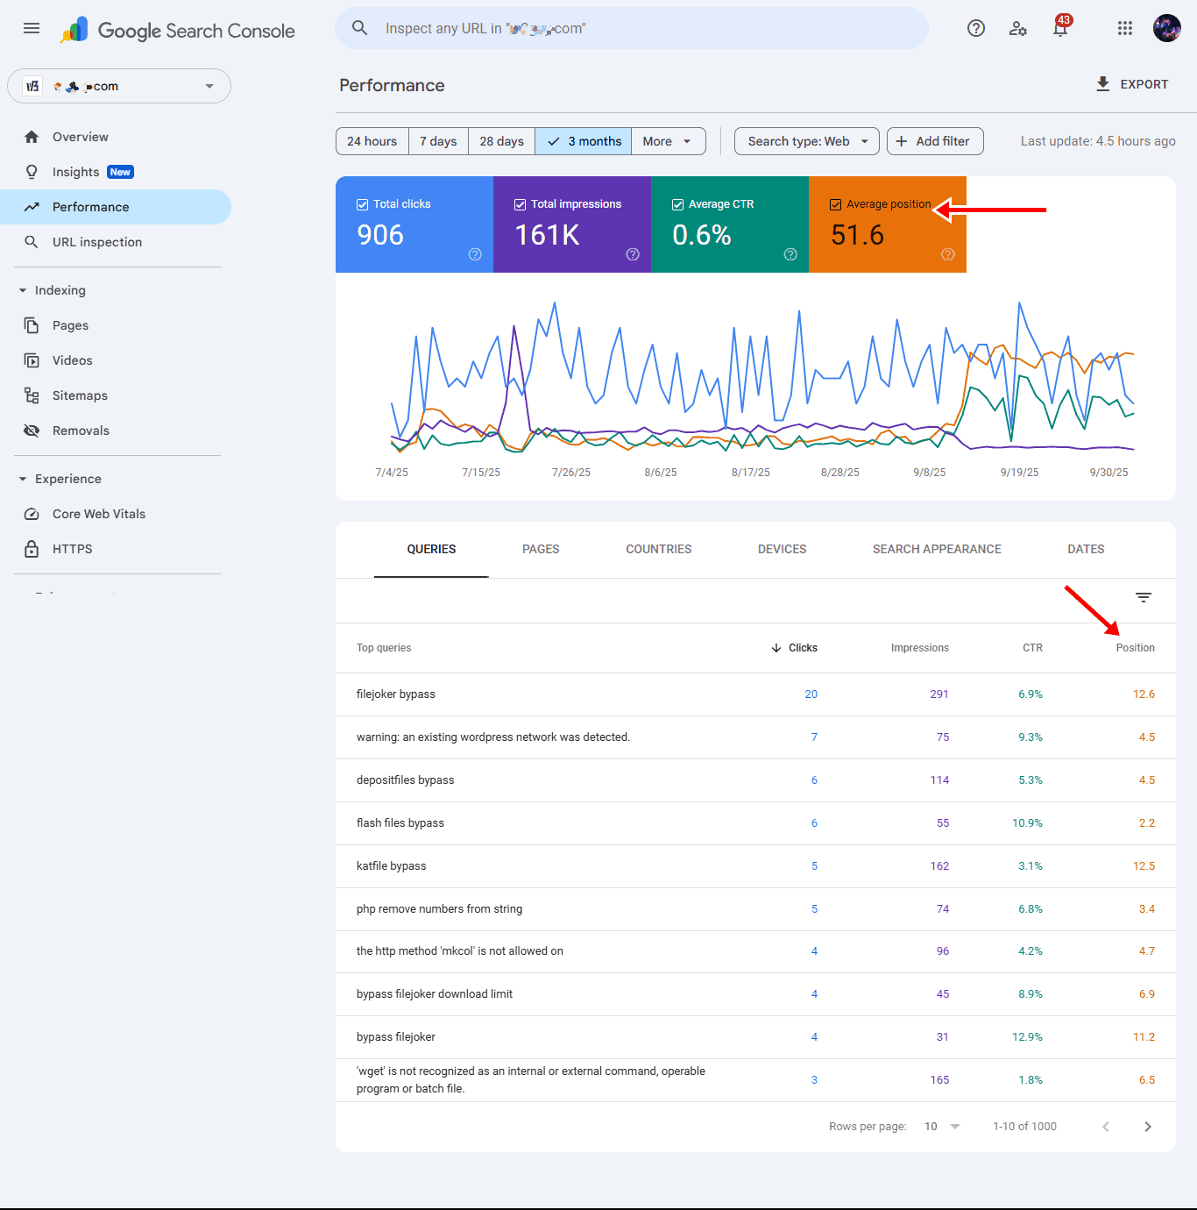The width and height of the screenshot is (1197, 1210).
Task: Open the Search type: Web dropdown
Action: tap(806, 141)
